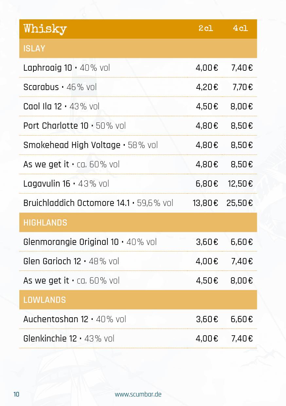Screen dimensions: 286x406
Task: Click the Glenkinchie 12 entry
Action: click(138, 339)
